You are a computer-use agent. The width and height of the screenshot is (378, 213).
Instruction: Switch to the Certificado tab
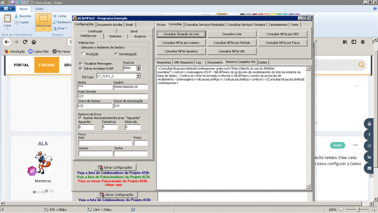point(95,31)
